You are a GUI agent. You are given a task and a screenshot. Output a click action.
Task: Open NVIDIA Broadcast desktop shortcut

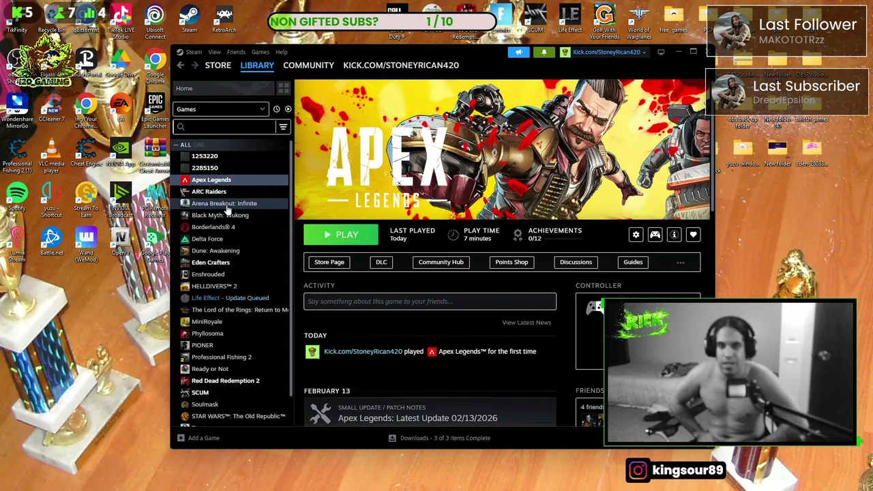click(121, 200)
